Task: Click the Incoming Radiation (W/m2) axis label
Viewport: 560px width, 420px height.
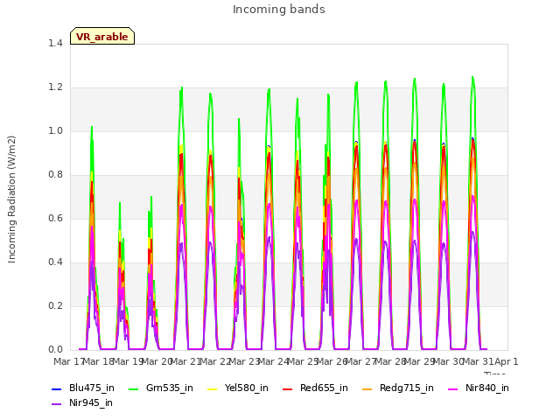Action: point(11,199)
